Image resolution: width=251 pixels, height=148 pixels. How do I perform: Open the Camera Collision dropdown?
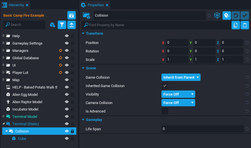(x=178, y=103)
